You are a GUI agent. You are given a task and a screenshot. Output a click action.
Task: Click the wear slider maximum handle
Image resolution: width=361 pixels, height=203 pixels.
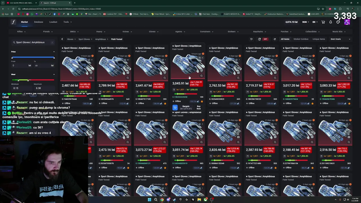pos(28,80)
